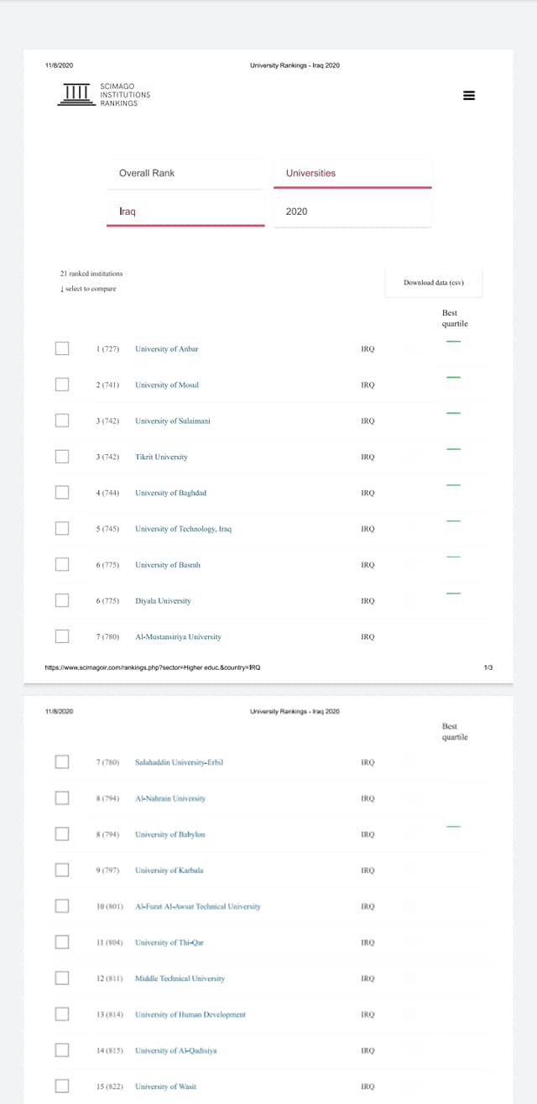Screen dimensions: 537x1104
Task: Tick the University of Baghdad checkbox
Action: tap(62, 492)
